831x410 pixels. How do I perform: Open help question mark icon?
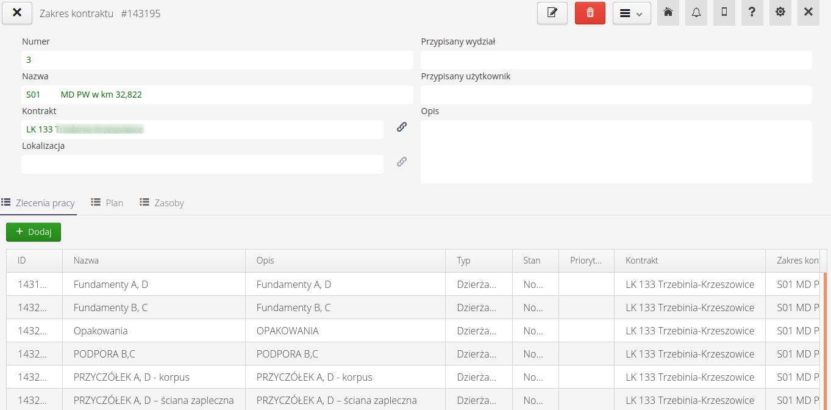point(752,12)
